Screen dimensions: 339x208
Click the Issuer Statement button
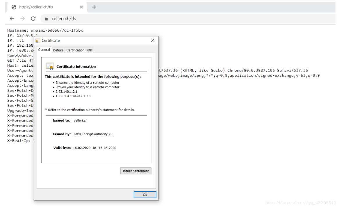[x=136, y=171]
